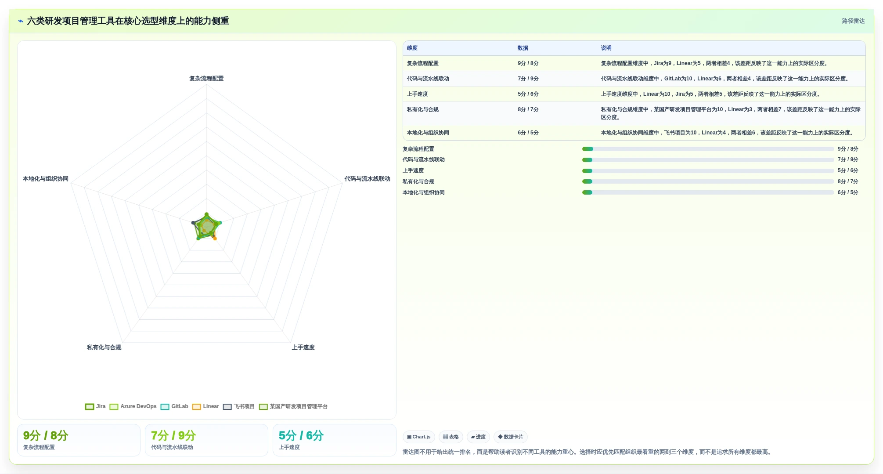Click table value 8分 / 7分
Image resolution: width=883 pixels, height=474 pixels.
tap(528, 110)
